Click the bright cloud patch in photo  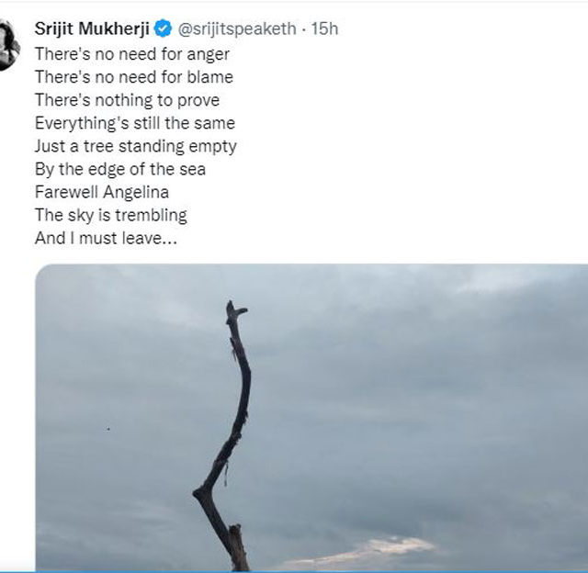pyautogui.click(x=369, y=551)
